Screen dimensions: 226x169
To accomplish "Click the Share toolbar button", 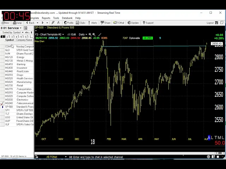I will [106, 23].
